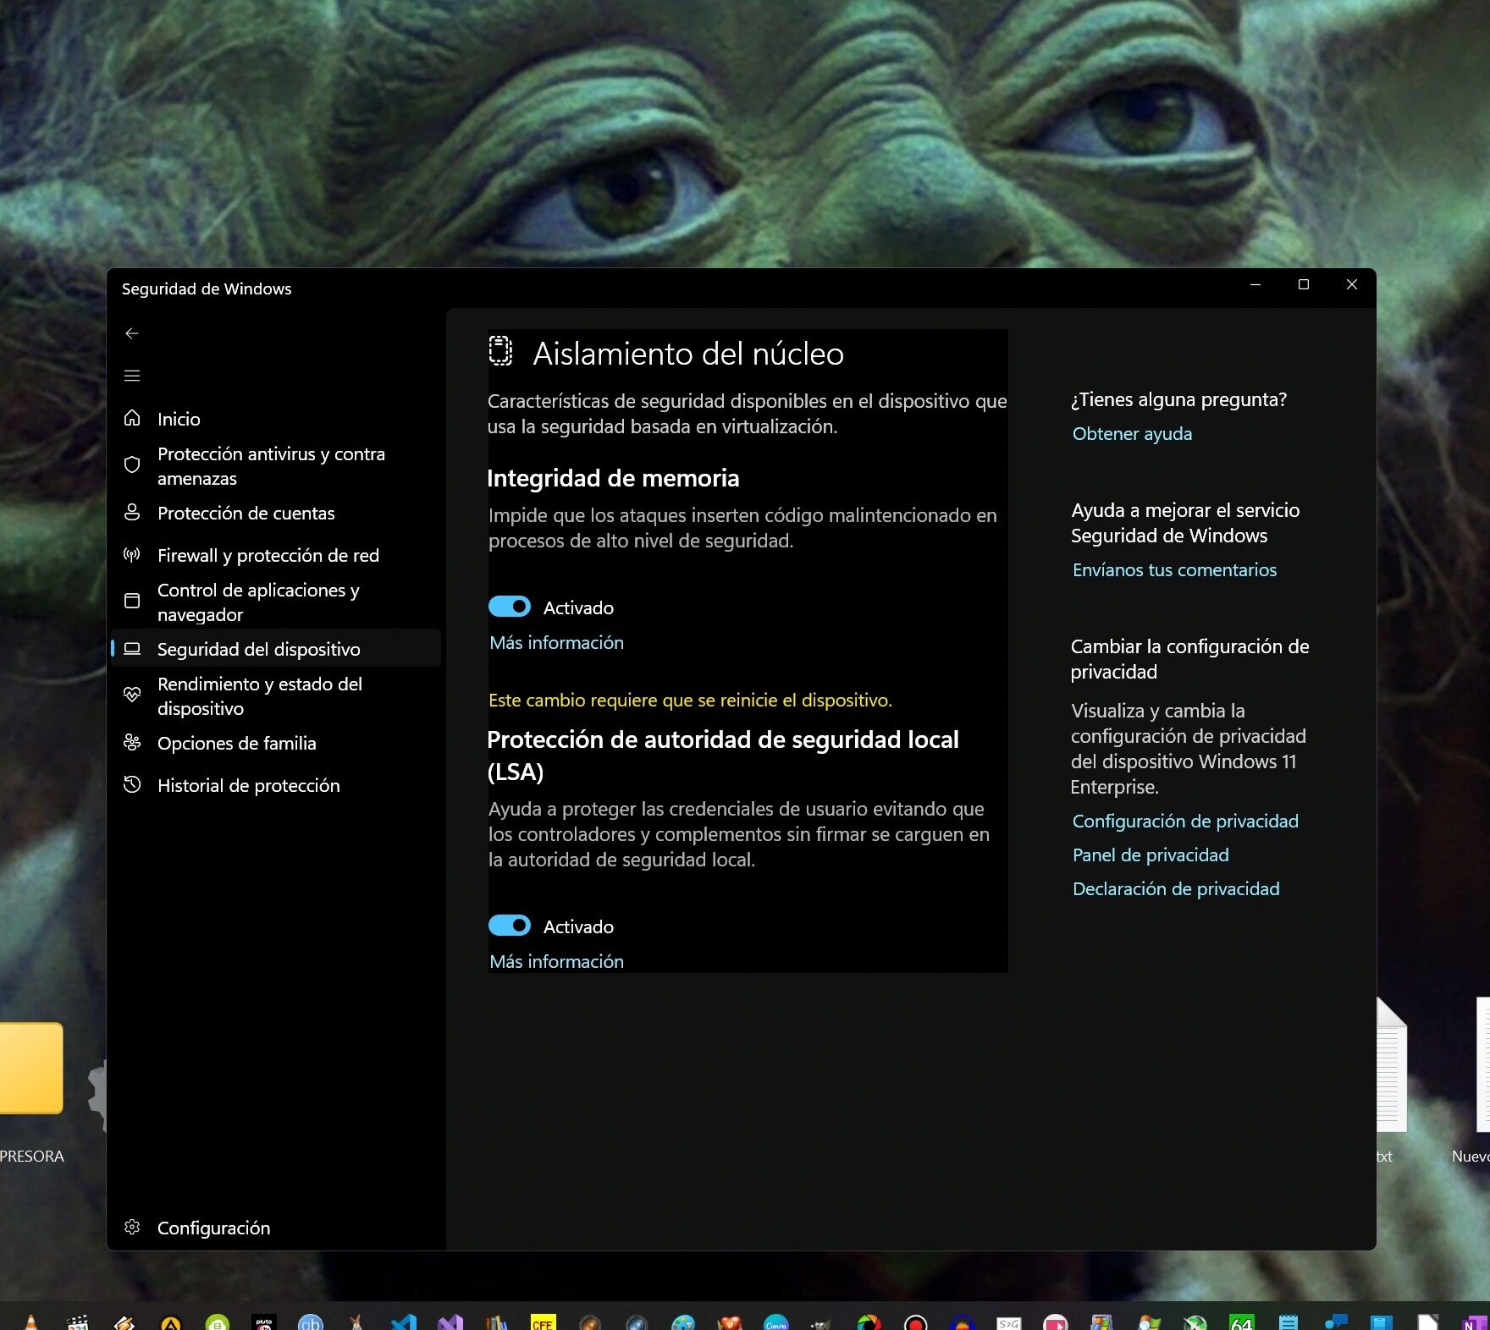Open the yellow CFE icon on the taskbar

pos(543,1322)
